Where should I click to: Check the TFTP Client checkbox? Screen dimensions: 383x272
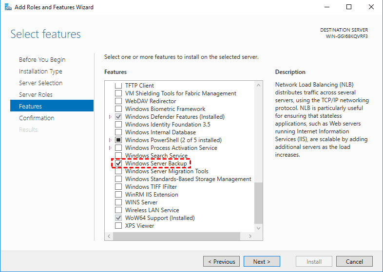click(x=118, y=86)
